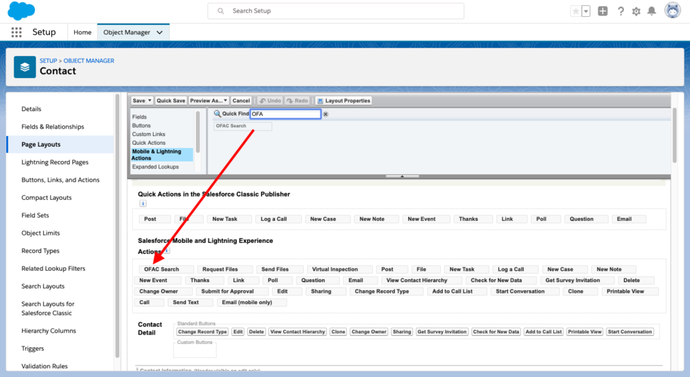The height and width of the screenshot is (377, 690).
Task: Click Start Conversation in Contact Detail buttons
Action: point(630,332)
